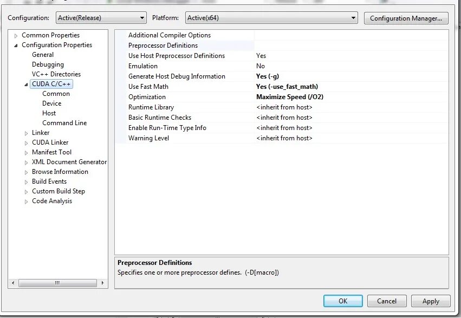Click the Basic Runtime Checks property
This screenshot has width=461, height=318.
[160, 118]
